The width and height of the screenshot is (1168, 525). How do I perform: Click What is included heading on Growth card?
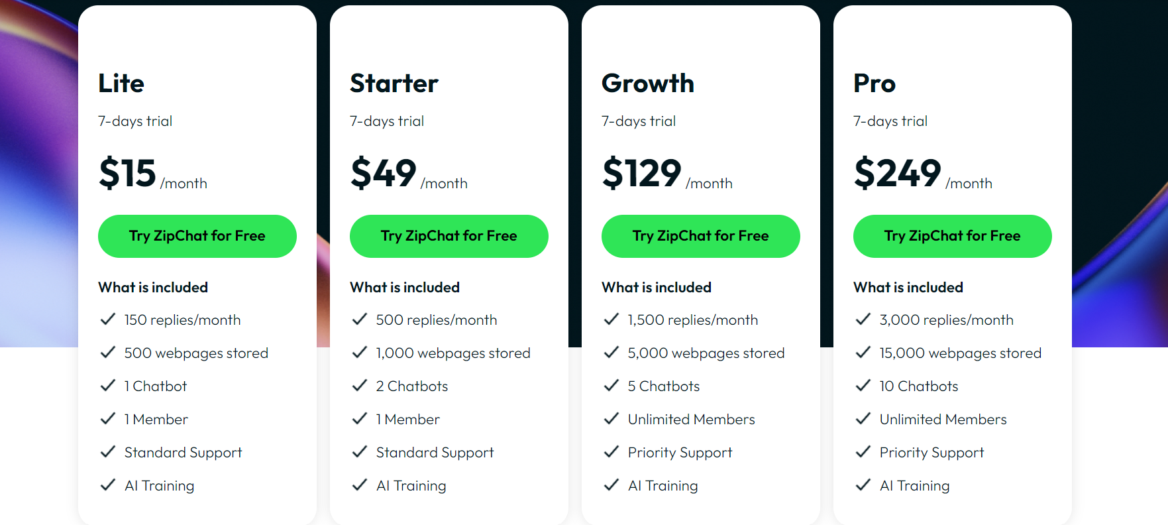tap(656, 287)
